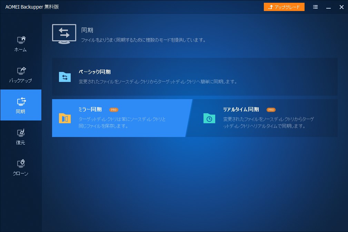Click the アップグレード upgrade button
The height and width of the screenshot is (232, 348).
[x=284, y=7]
